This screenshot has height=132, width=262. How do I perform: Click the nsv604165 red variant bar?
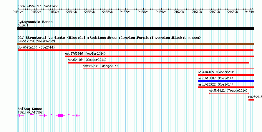[226, 75]
